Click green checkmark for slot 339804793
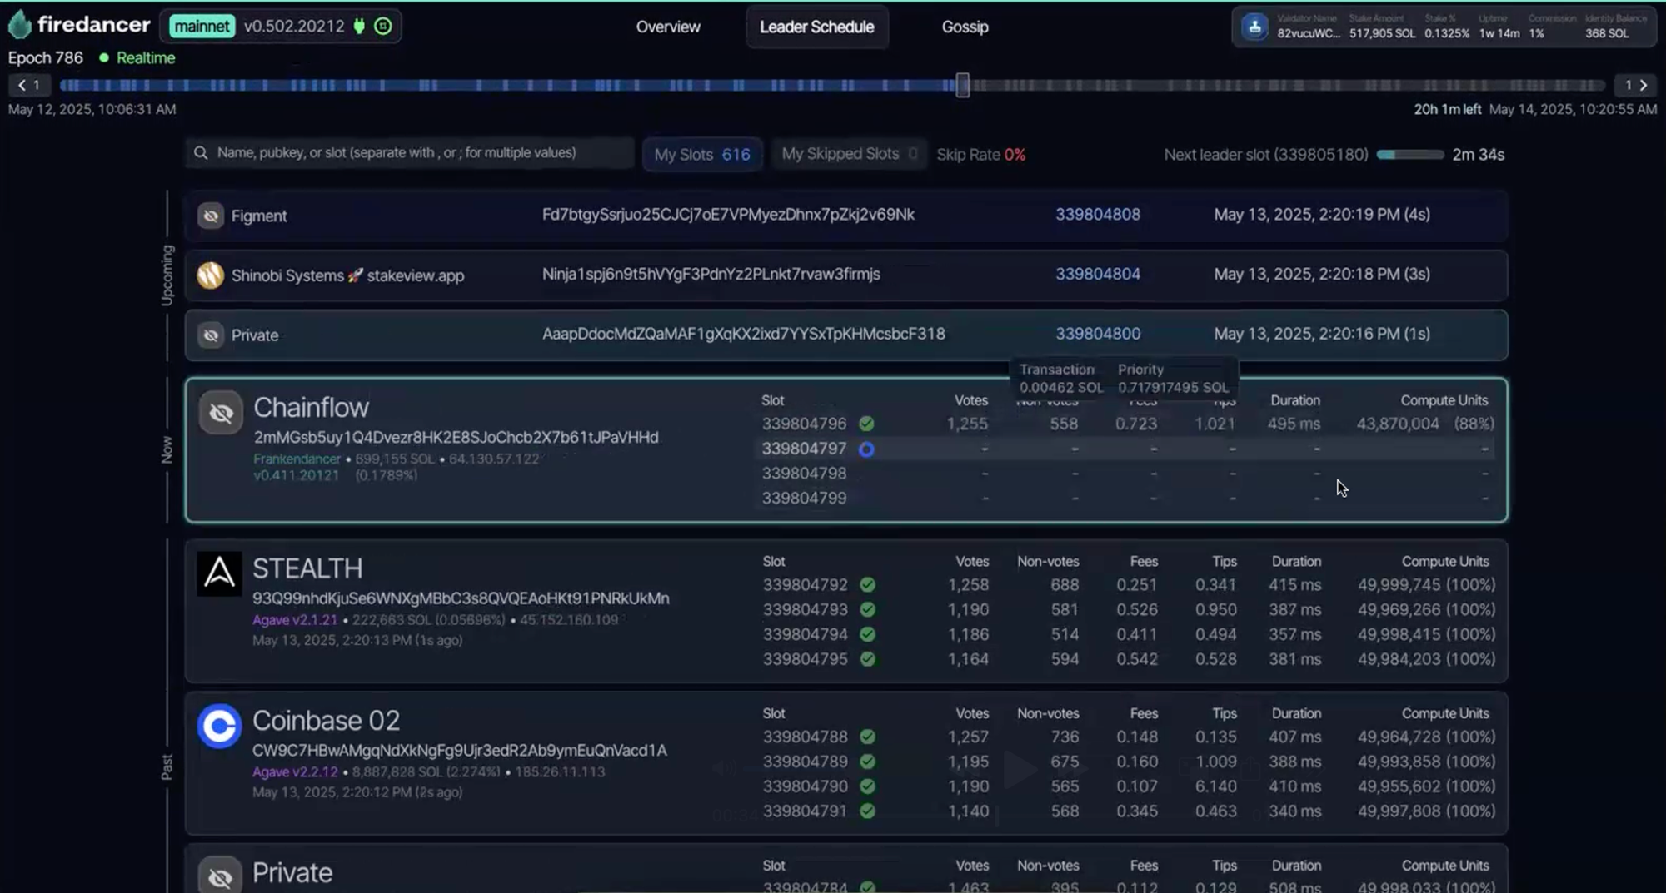 click(x=867, y=609)
